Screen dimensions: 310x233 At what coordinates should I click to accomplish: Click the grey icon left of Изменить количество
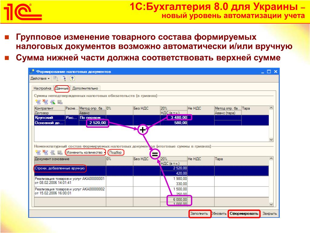[x=60, y=152]
